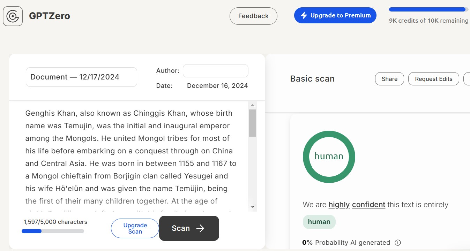
Task: Share the scan results
Action: coord(389,79)
